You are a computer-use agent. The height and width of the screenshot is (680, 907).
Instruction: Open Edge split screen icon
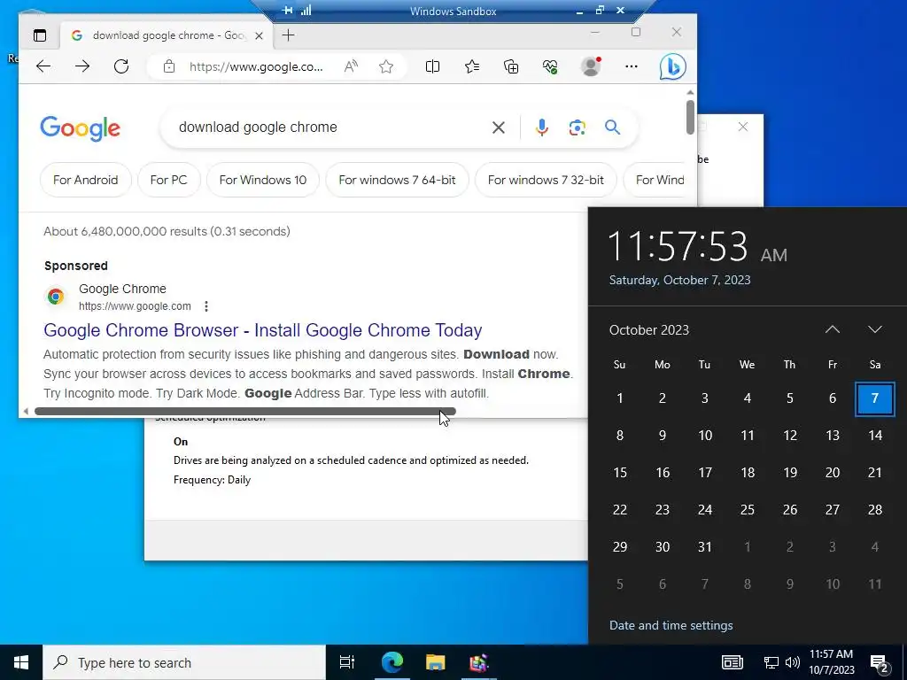click(432, 66)
